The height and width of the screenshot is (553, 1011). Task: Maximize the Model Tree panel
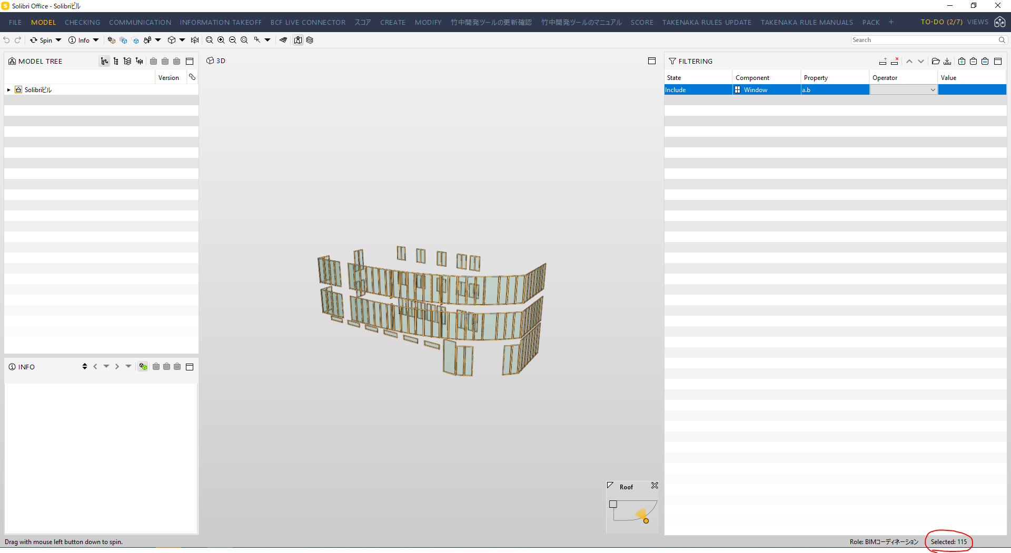click(190, 62)
